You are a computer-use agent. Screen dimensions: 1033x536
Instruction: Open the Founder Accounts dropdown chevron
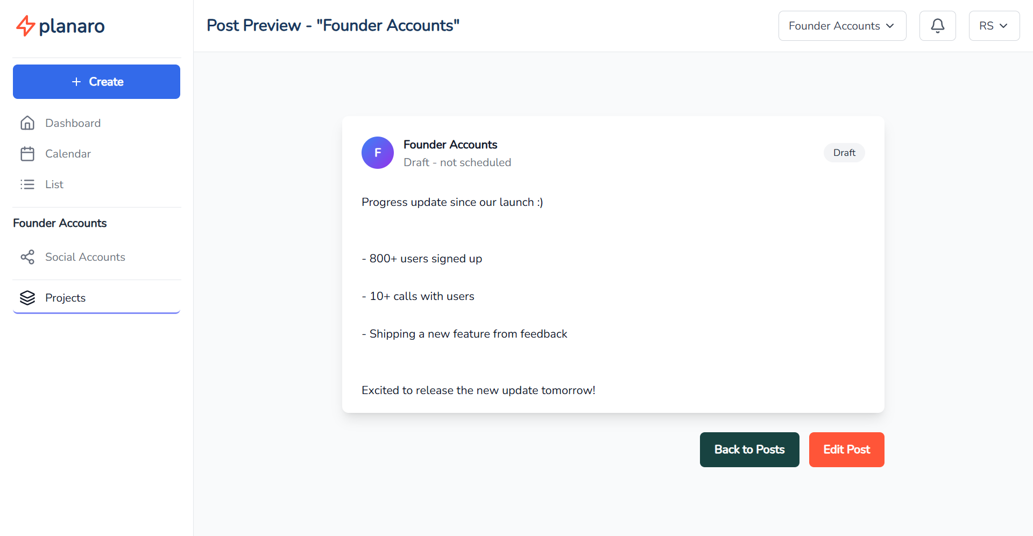coord(890,25)
